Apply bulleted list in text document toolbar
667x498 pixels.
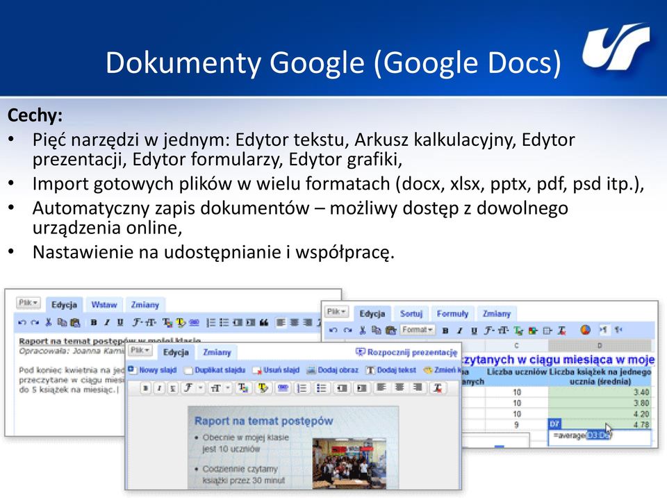click(x=224, y=323)
